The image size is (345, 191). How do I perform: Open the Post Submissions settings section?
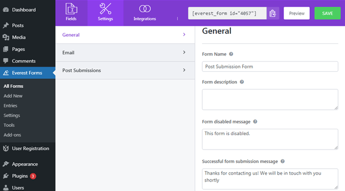pos(125,70)
